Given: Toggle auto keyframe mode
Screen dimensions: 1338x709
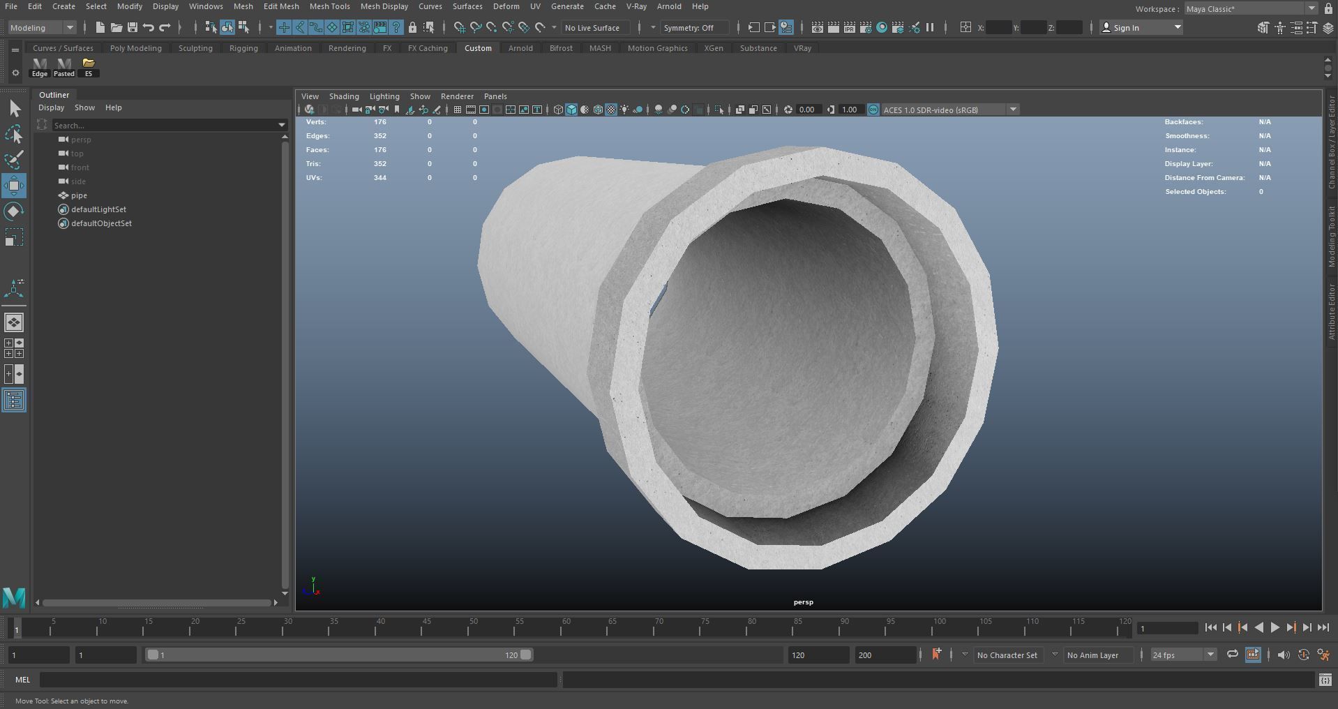Looking at the screenshot, I should click(1303, 655).
